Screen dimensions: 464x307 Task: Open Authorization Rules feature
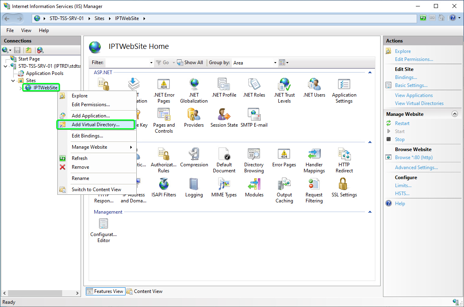coord(164,161)
